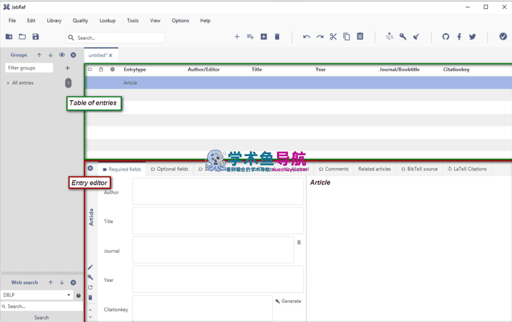The image size is (512, 322).
Task: Click the refresh icon in the entry editor sidebar
Action: 90,287
